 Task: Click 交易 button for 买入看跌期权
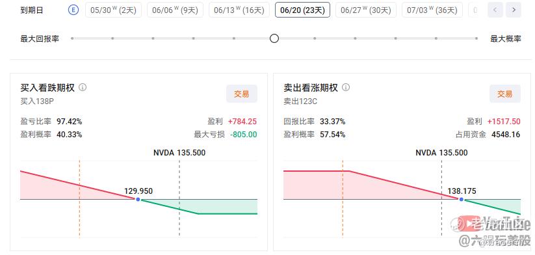click(x=242, y=94)
